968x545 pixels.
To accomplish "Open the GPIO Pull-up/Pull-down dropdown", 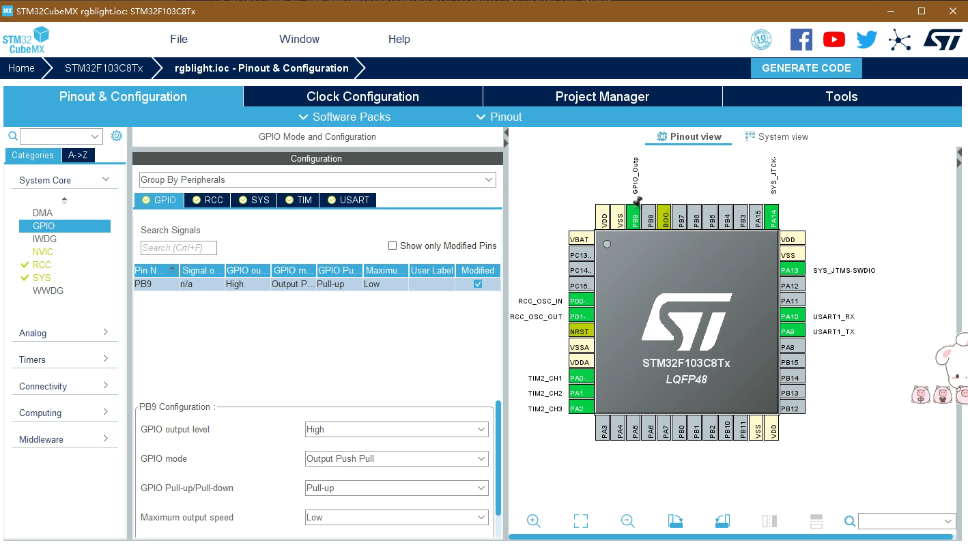I will (x=397, y=488).
